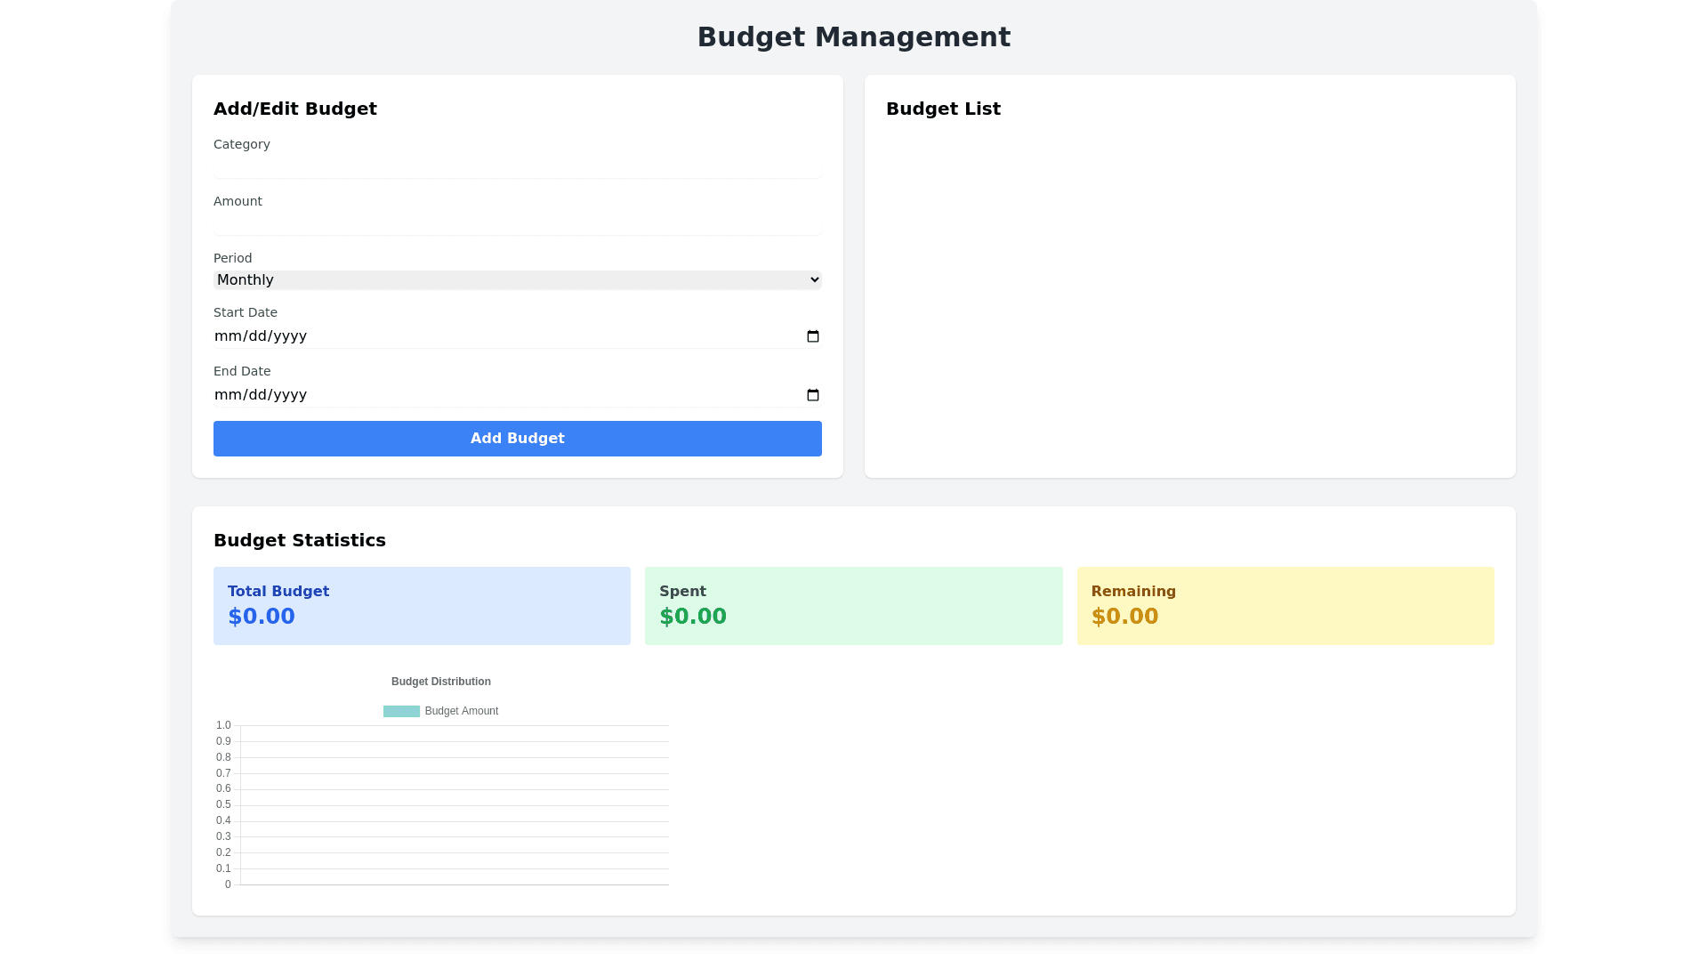Open the End Date calendar picker icon
1708x961 pixels.
click(812, 395)
